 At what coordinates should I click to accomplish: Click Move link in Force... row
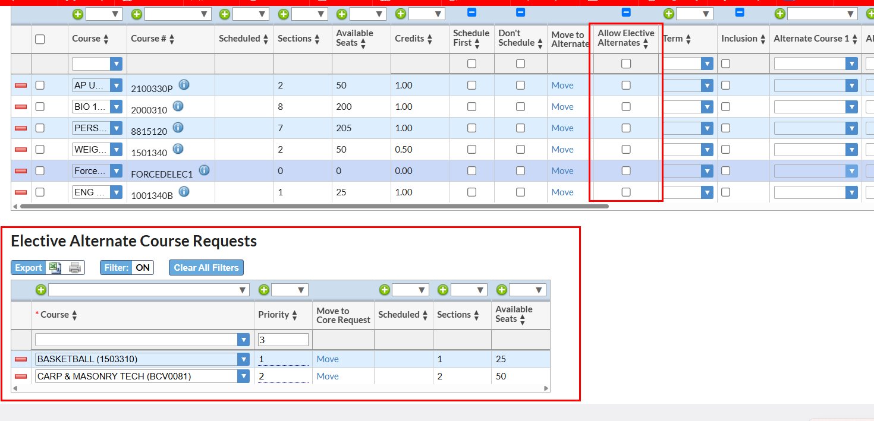(x=562, y=171)
